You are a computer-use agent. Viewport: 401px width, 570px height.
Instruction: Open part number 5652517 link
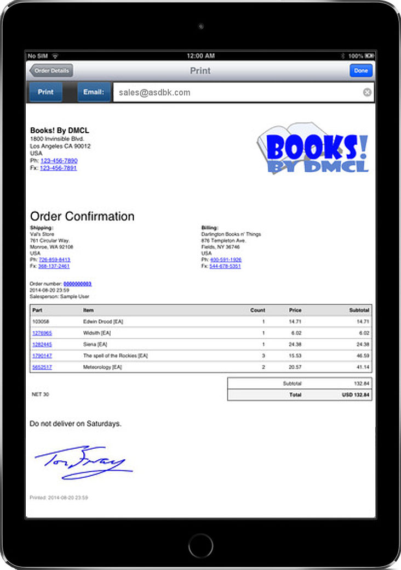(42, 367)
